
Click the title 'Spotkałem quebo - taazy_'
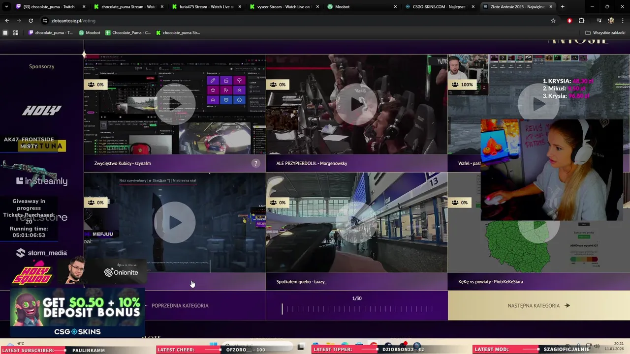tap(301, 282)
